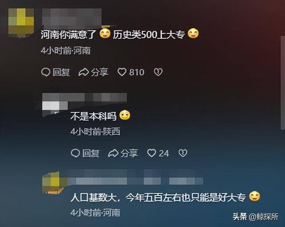Like the 不是本科吗 reply with 24 likes
The width and height of the screenshot is (285, 227).
151,153
